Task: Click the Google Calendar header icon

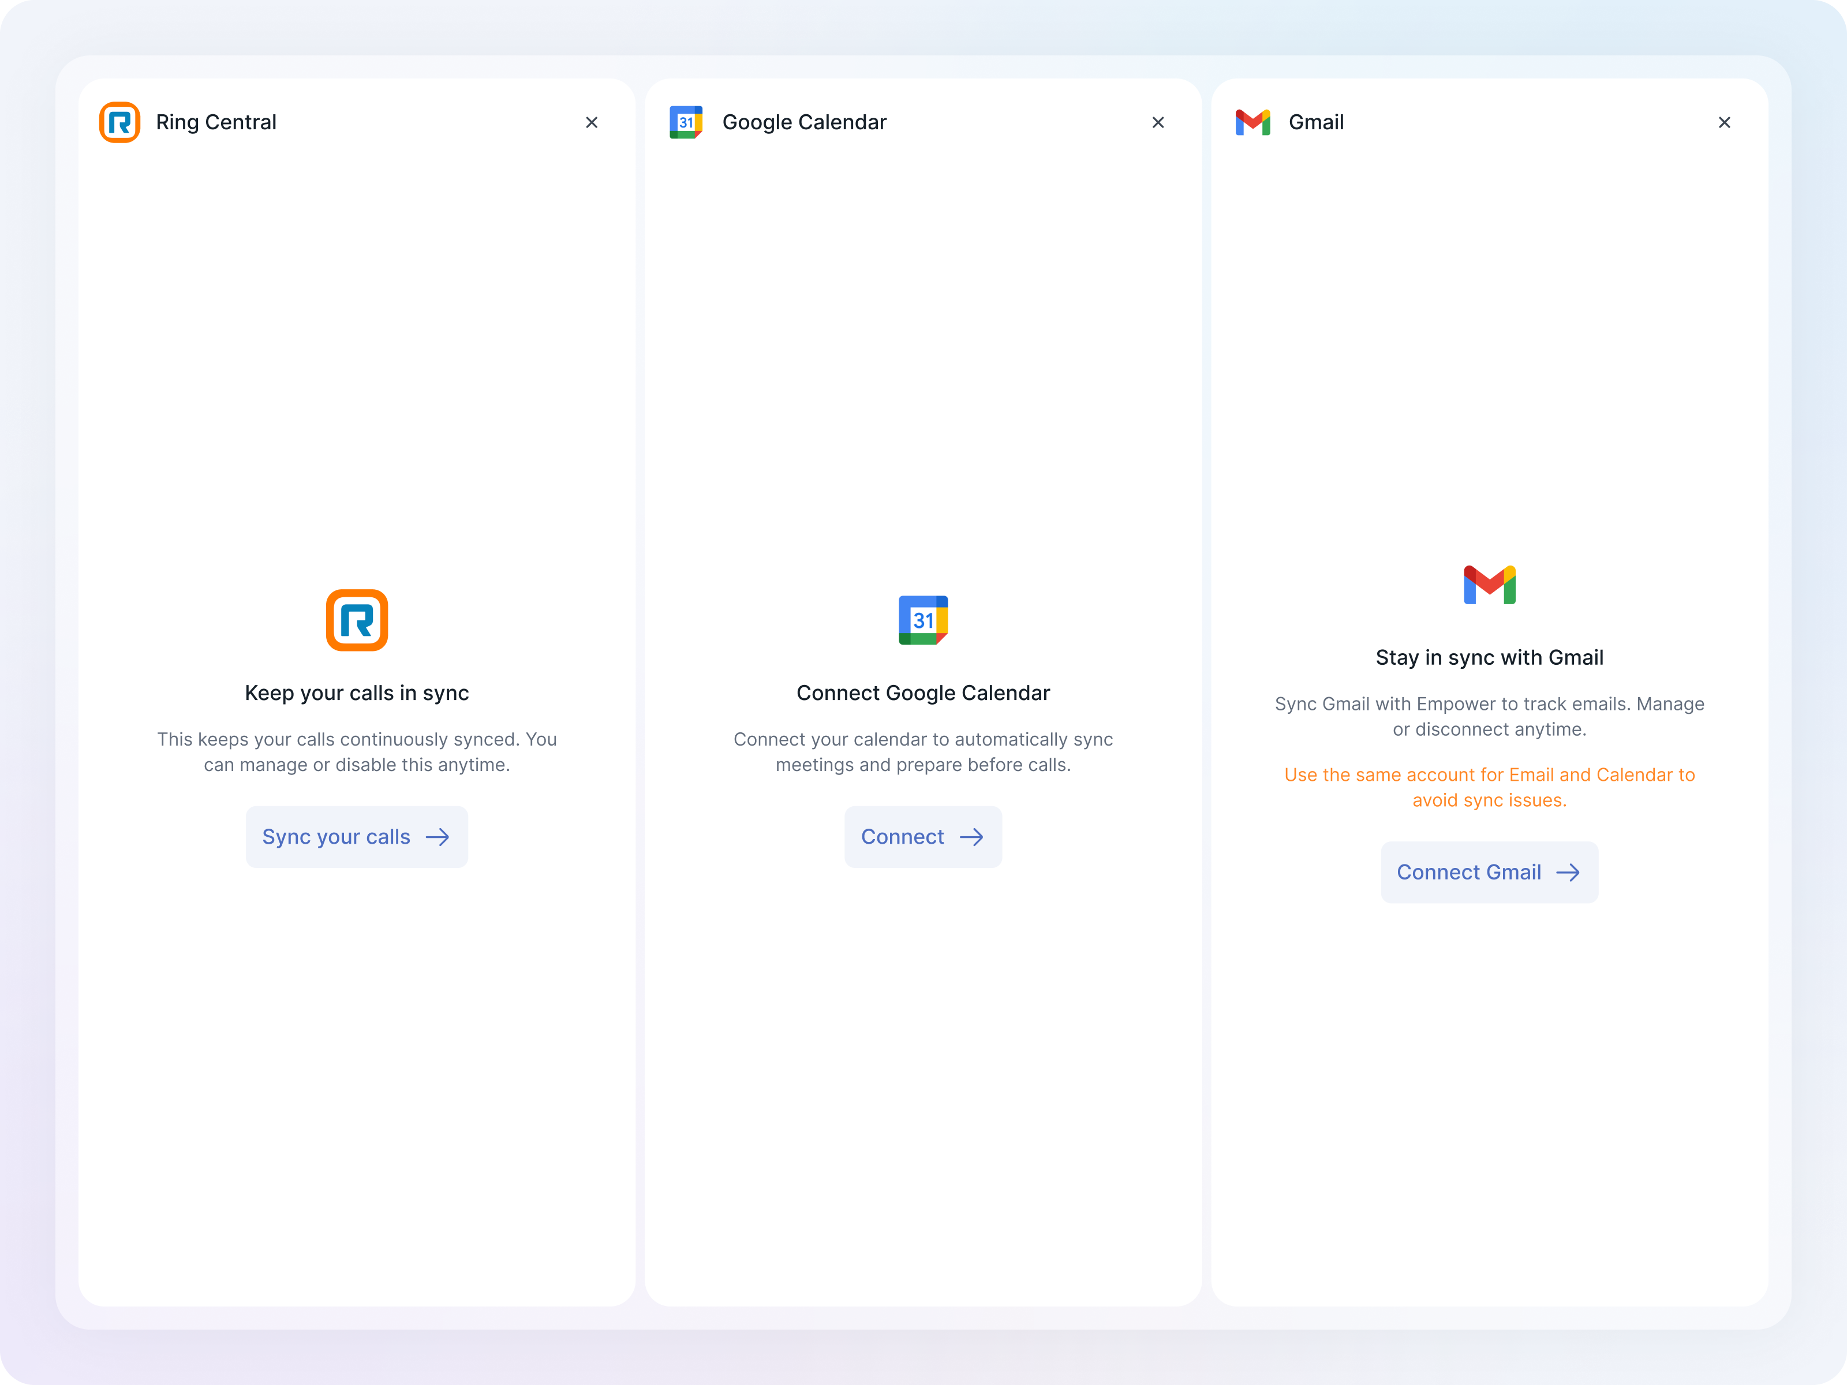Action: point(686,122)
